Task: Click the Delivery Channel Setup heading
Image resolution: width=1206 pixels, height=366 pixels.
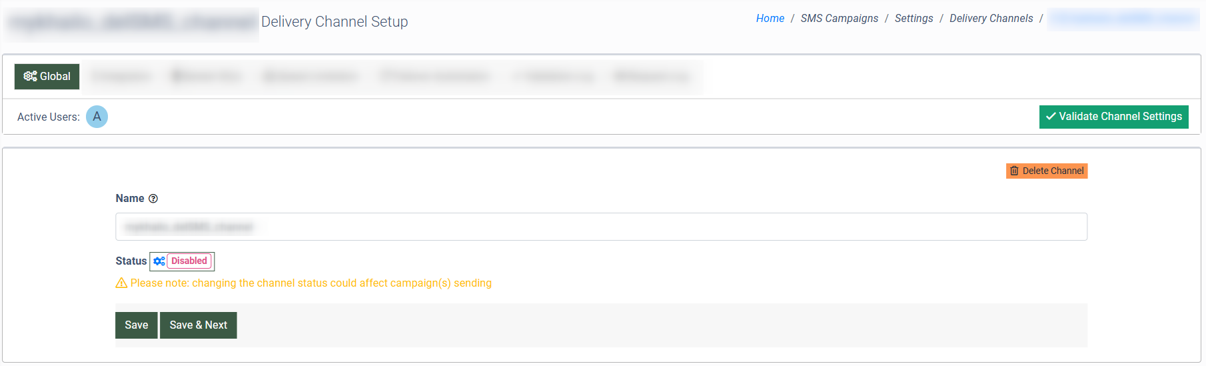Action: (x=334, y=22)
